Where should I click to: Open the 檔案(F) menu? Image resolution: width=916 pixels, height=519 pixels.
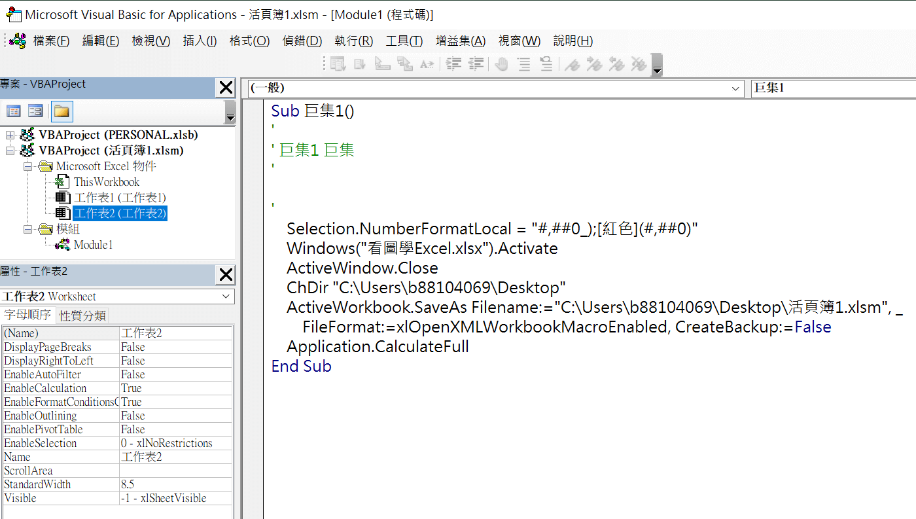(51, 41)
